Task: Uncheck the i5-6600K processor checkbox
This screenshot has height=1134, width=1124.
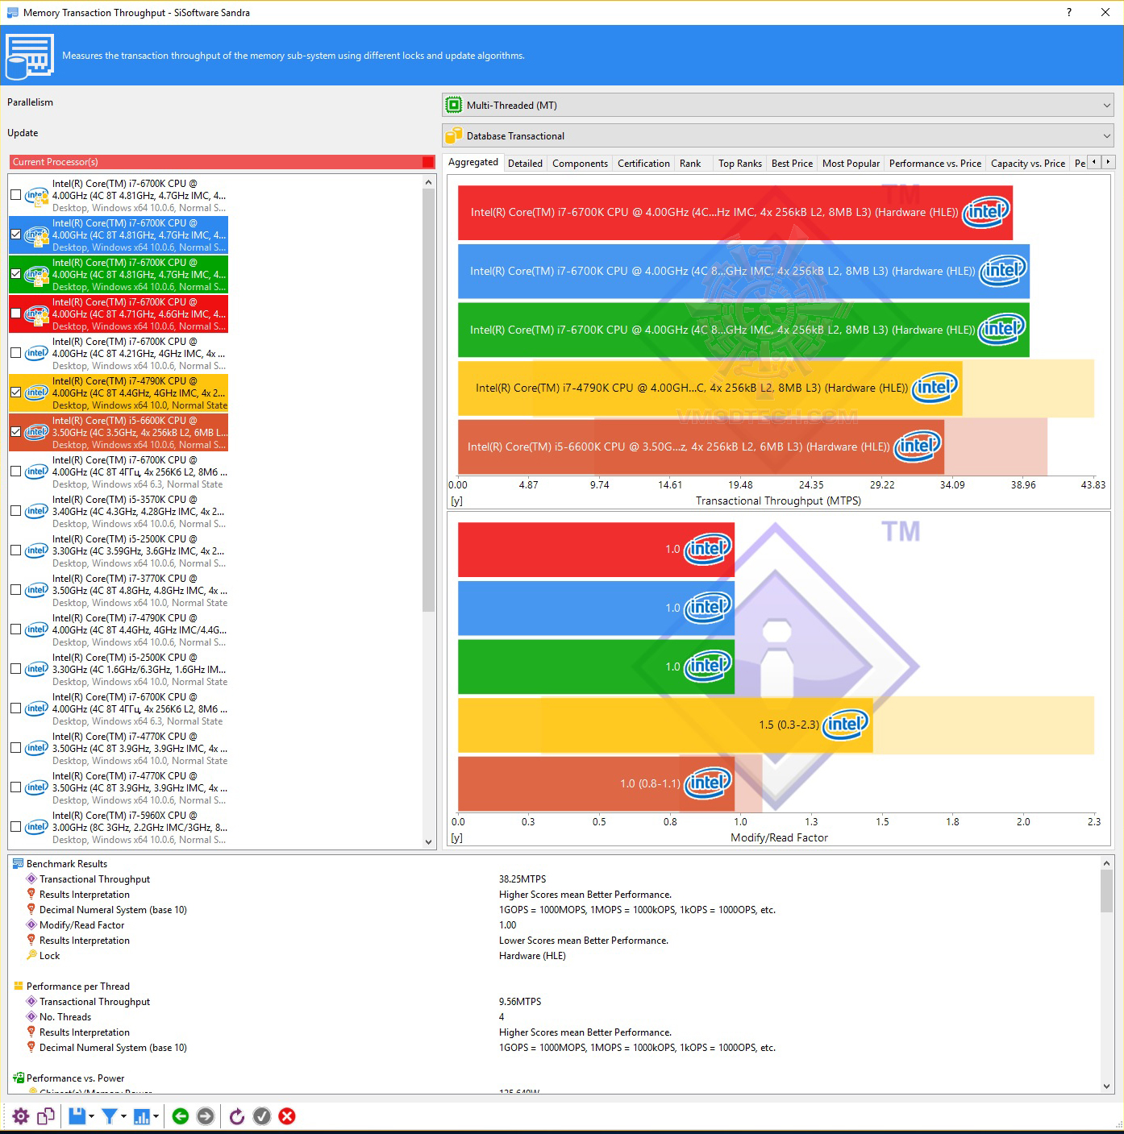Action: (15, 432)
